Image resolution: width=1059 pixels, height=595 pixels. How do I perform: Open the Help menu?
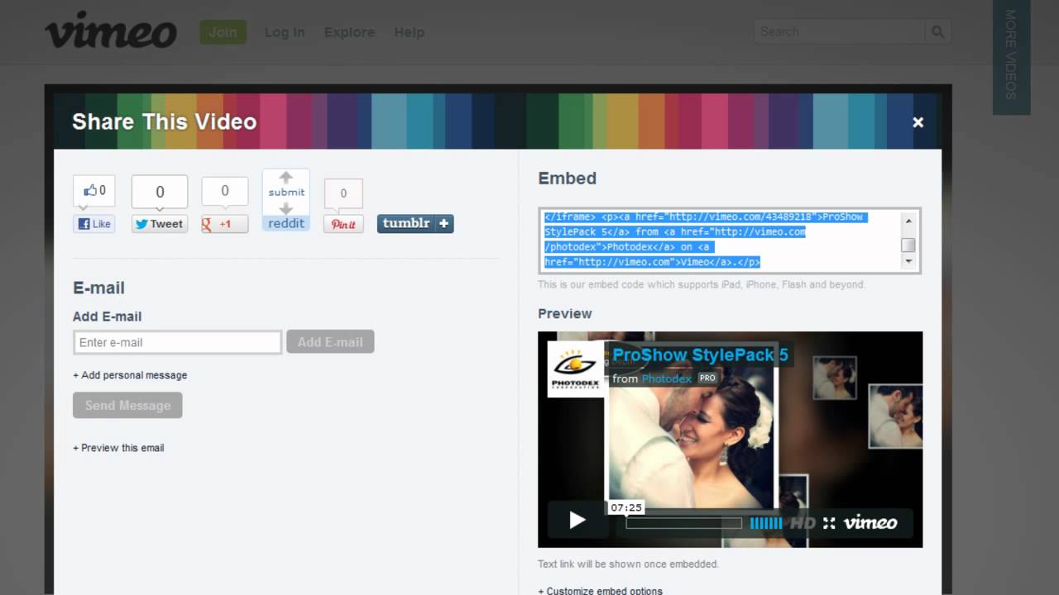point(409,32)
